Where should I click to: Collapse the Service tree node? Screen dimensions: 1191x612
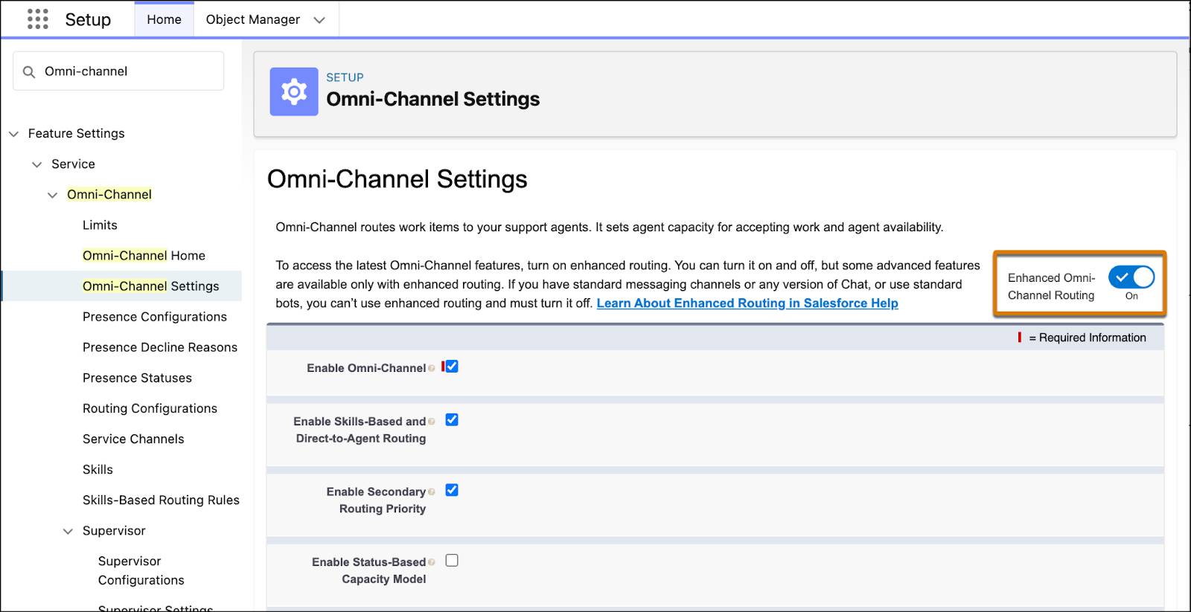(x=36, y=164)
